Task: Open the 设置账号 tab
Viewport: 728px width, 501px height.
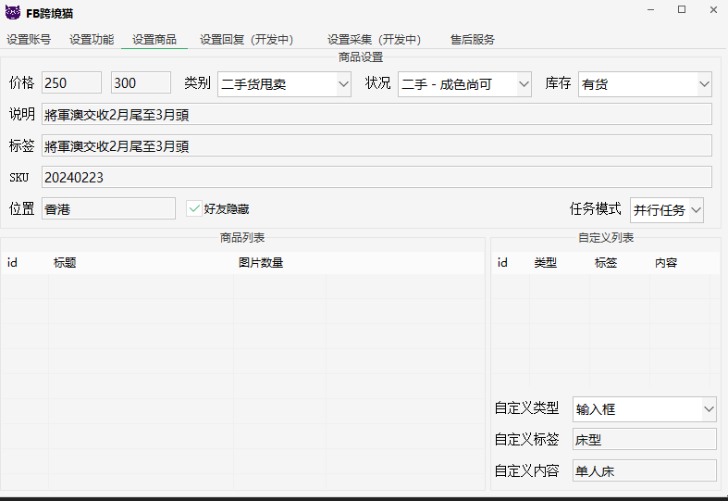Action: (x=29, y=40)
